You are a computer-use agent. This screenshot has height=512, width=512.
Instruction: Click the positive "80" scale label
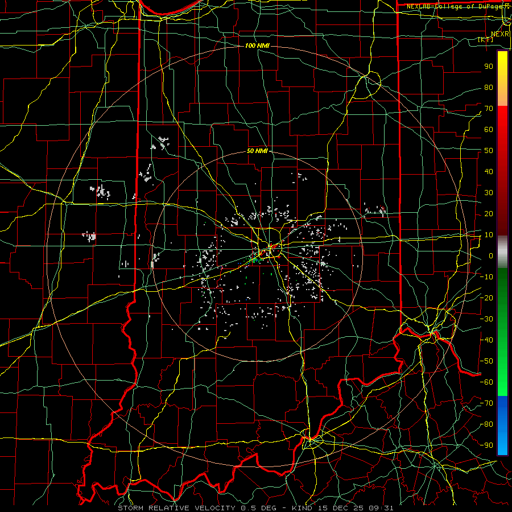point(489,87)
